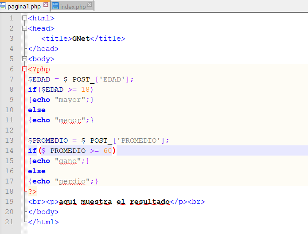Click the if keyword on line 8
308x234 pixels.
point(32,90)
